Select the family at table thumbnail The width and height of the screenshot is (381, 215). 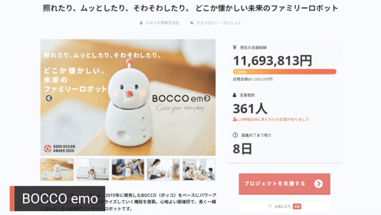[x=199, y=169]
